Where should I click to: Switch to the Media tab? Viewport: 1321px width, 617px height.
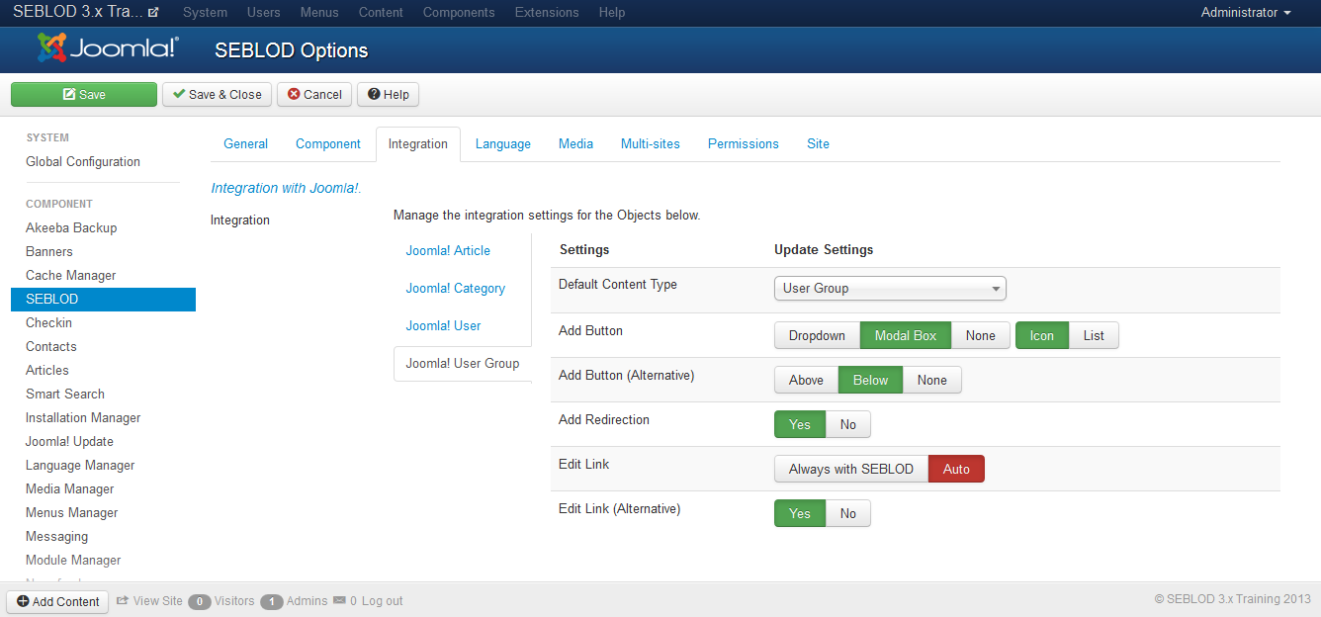click(575, 143)
